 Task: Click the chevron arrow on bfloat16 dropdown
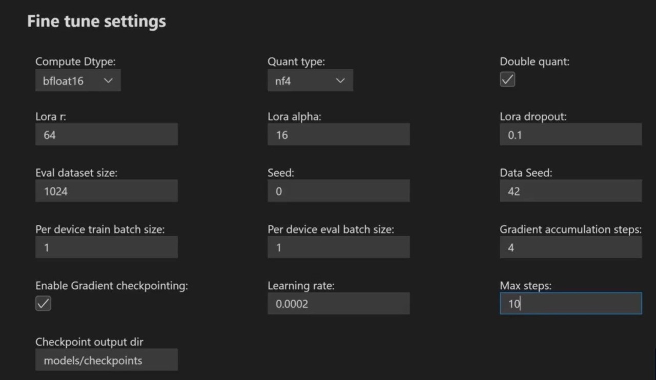pyautogui.click(x=108, y=81)
